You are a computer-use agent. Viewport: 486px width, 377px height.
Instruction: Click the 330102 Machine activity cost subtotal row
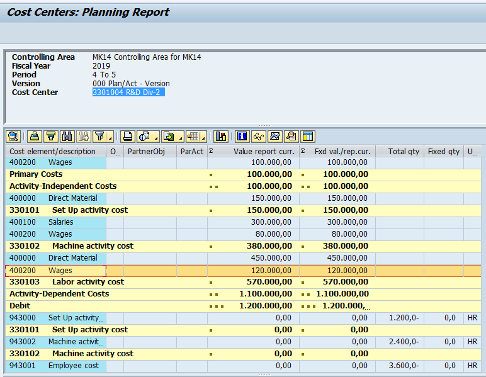tap(93, 246)
